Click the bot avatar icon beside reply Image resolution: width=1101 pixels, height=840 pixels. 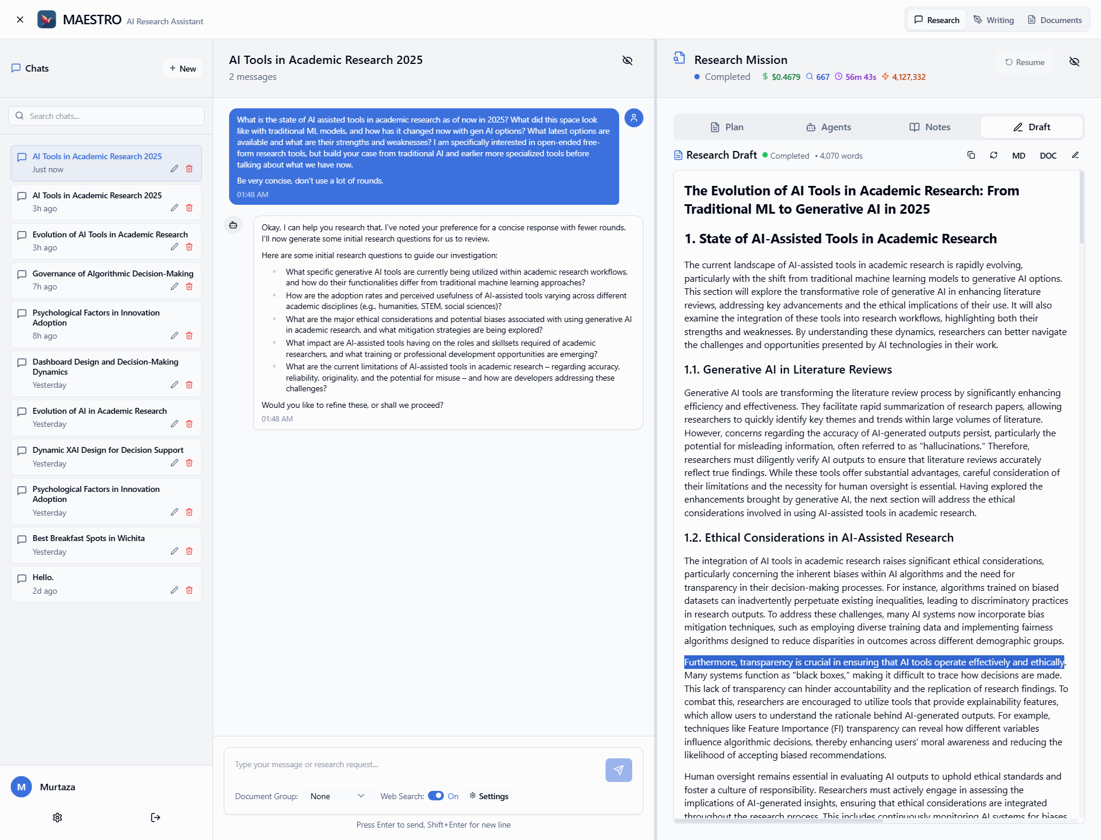tap(233, 225)
